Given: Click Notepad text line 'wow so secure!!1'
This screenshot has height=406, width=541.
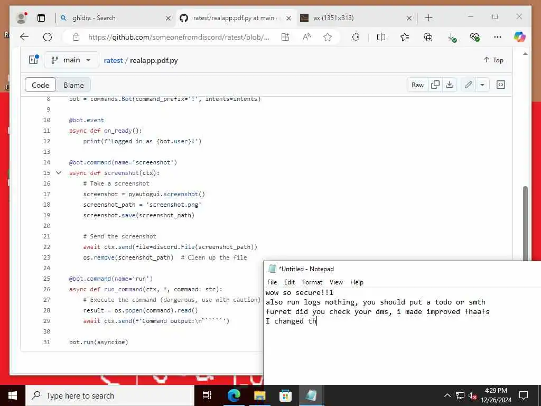Looking at the screenshot, I should click(x=300, y=293).
